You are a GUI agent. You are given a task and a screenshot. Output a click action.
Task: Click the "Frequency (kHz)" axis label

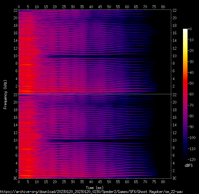(5, 94)
